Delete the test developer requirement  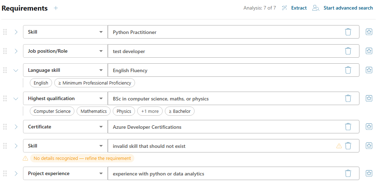(348, 51)
